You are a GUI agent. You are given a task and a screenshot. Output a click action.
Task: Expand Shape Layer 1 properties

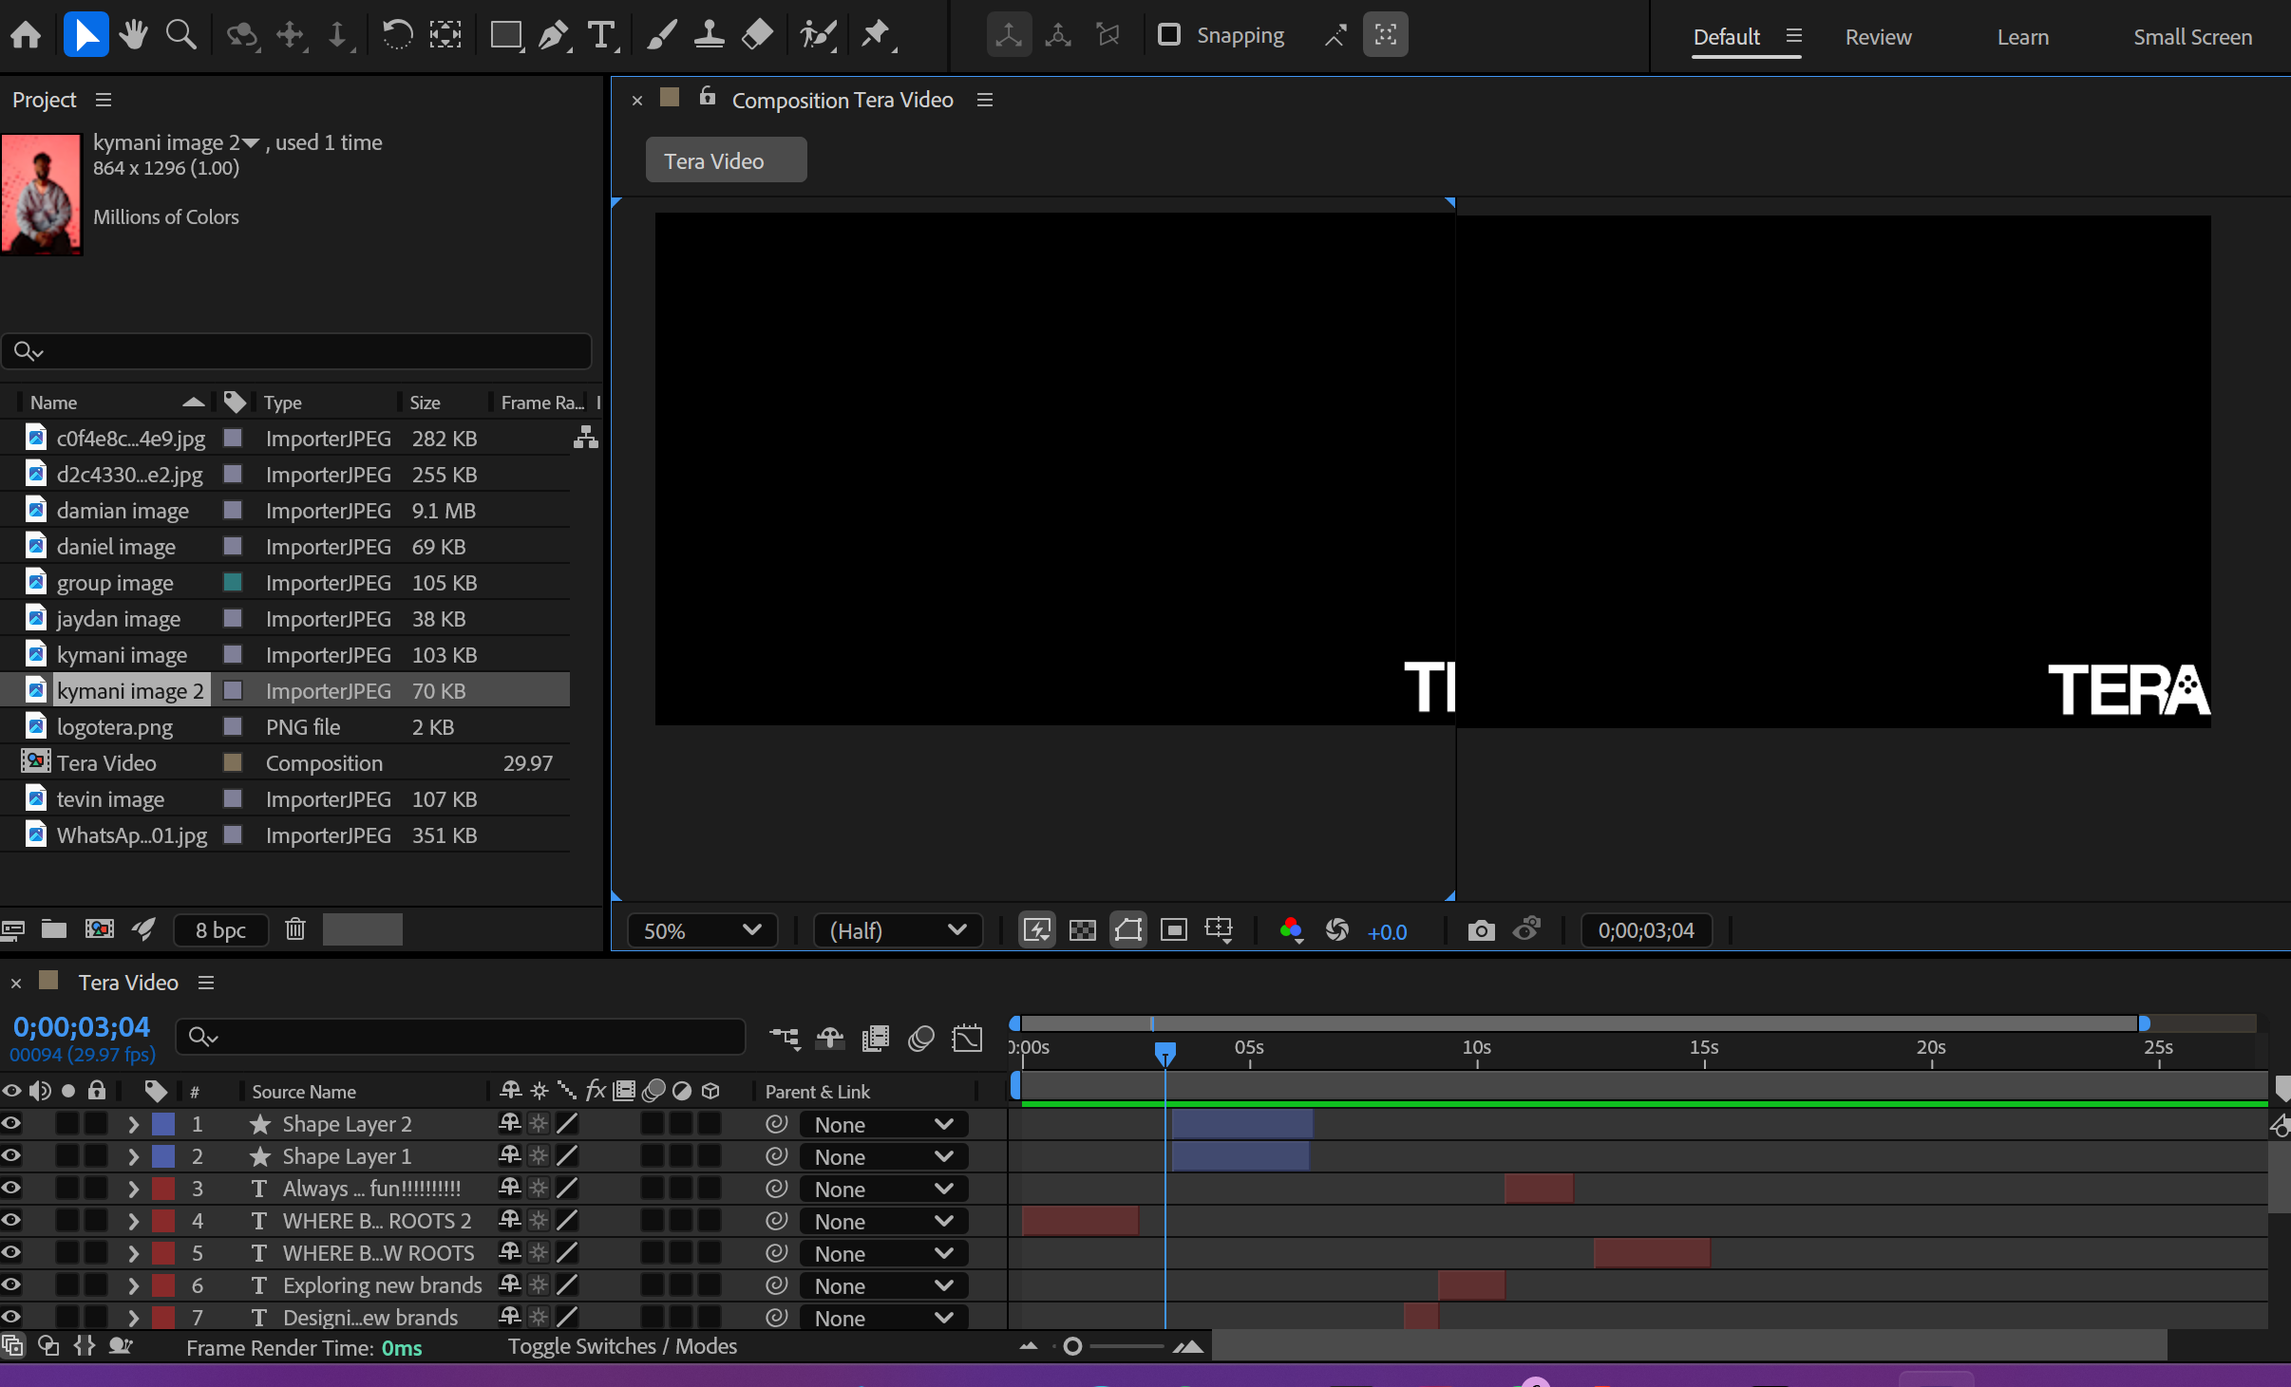pyautogui.click(x=132, y=1156)
